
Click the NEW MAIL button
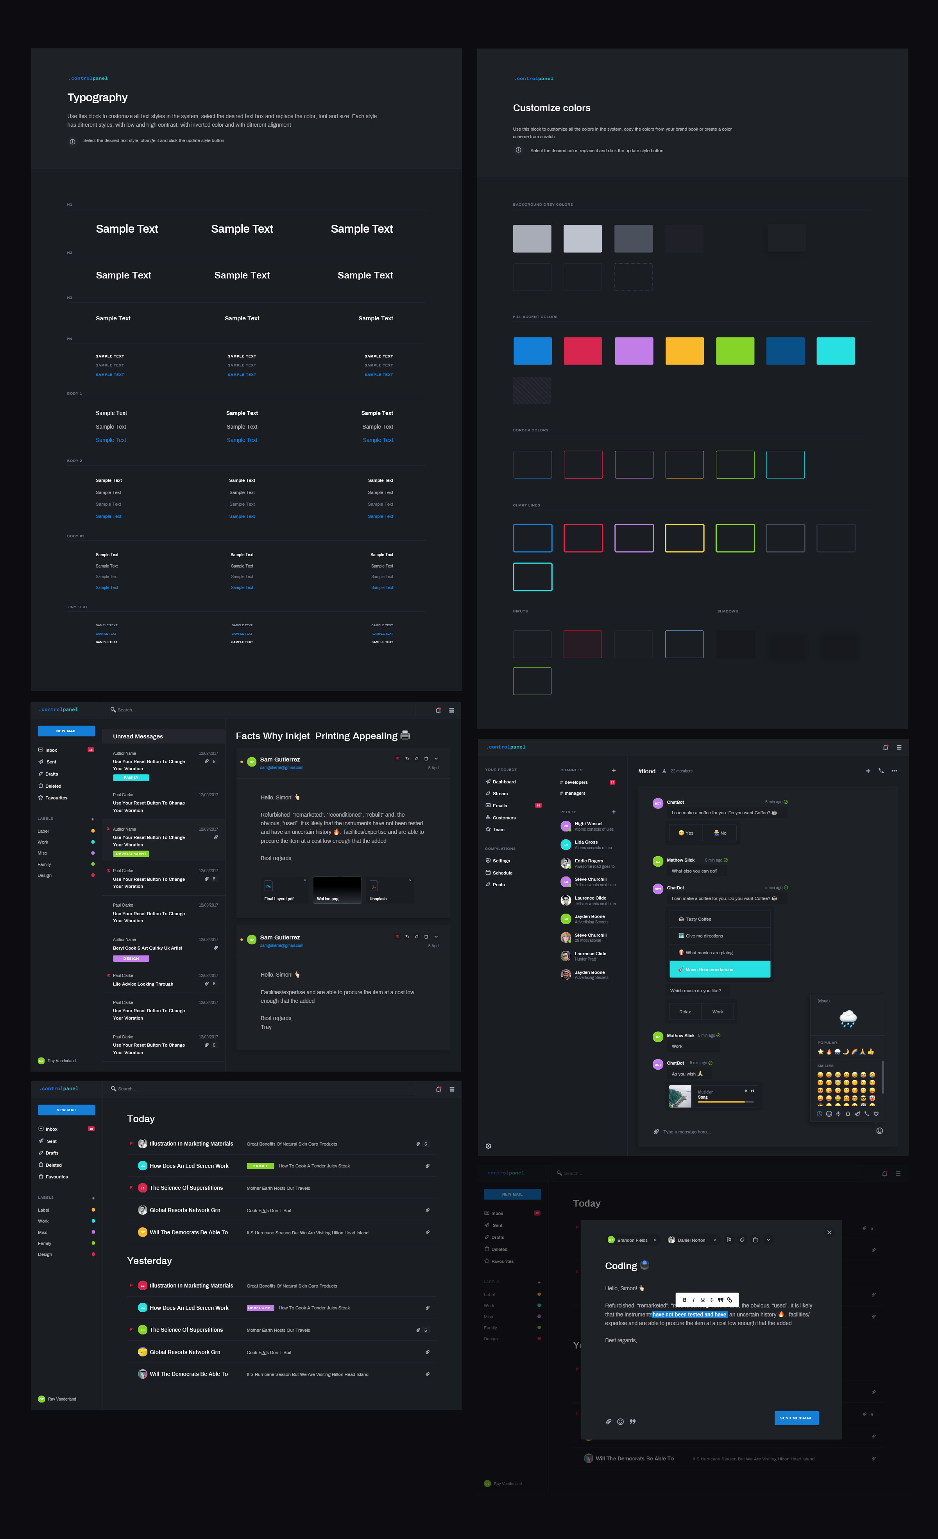tap(66, 730)
